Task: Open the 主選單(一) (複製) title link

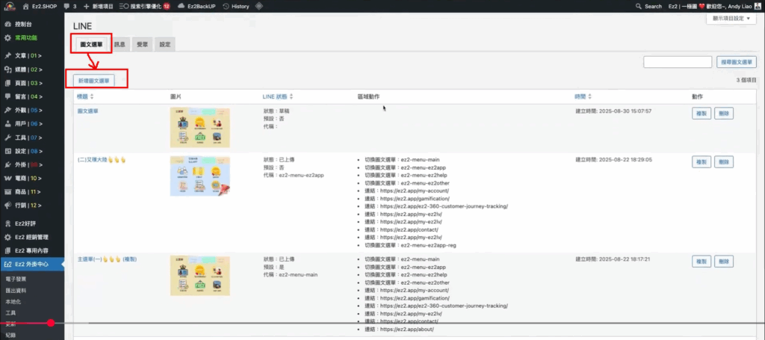Action: 107,259
